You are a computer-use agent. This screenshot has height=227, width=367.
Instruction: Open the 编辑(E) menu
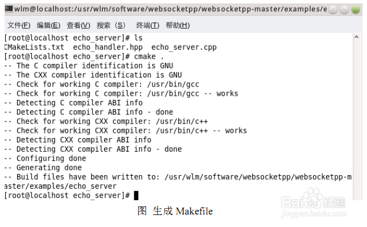point(48,25)
